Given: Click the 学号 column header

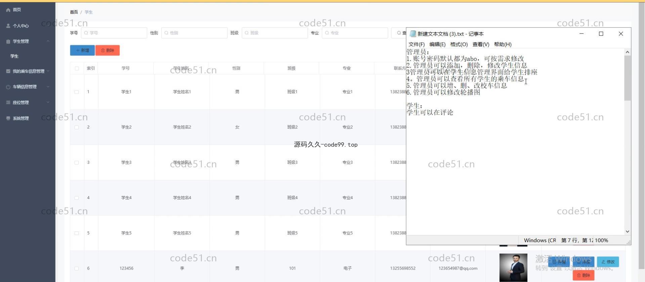Looking at the screenshot, I should tap(126, 68).
